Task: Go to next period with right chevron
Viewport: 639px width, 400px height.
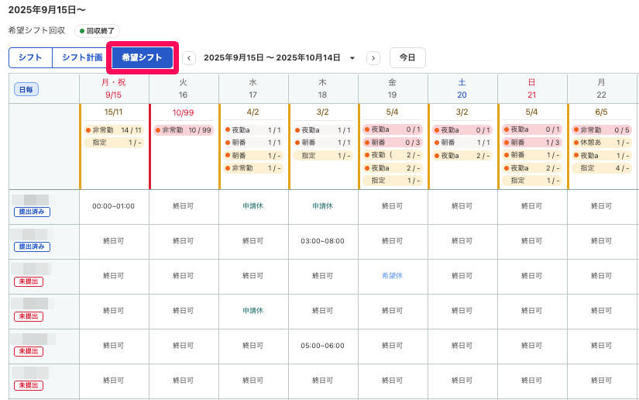Action: (373, 58)
